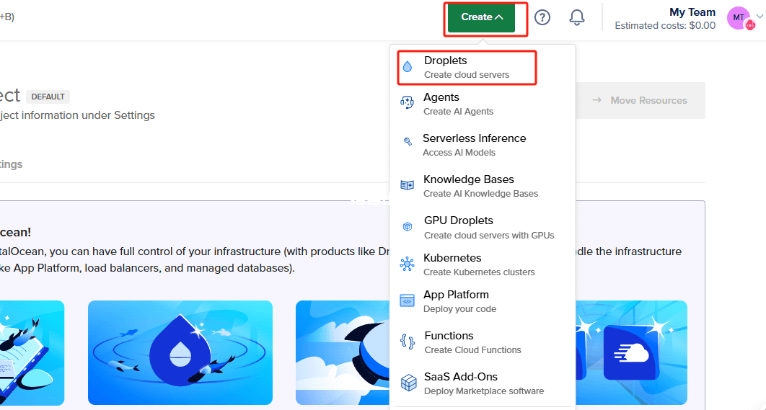Choose Kubernetes menu entry
Screen dimensions: 766x410
(483, 264)
